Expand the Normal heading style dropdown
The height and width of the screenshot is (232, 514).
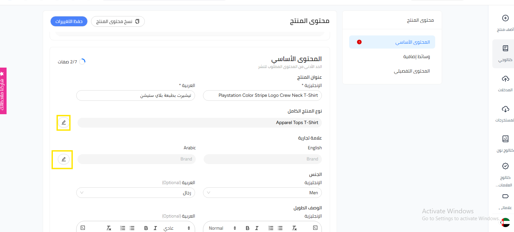[x=222, y=228]
